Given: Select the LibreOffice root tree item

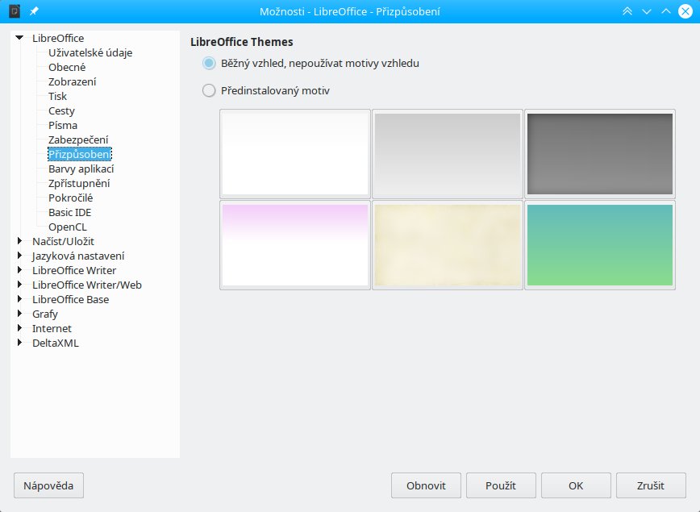Looking at the screenshot, I should [x=58, y=38].
